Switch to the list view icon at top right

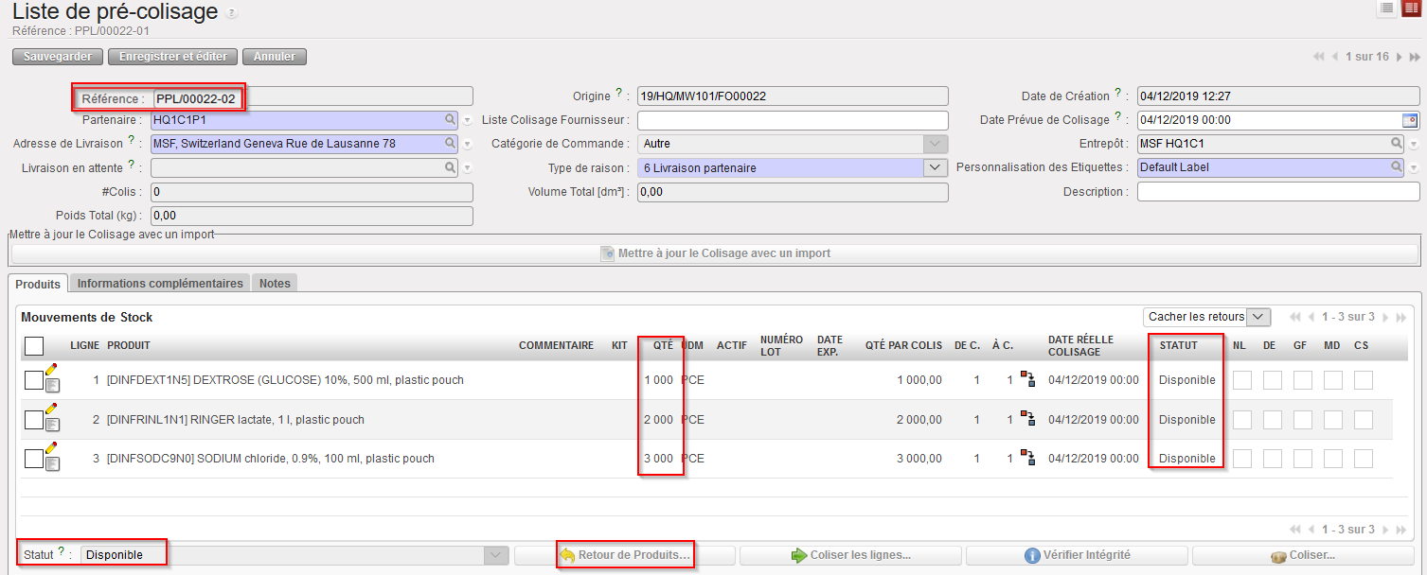pos(1386,9)
